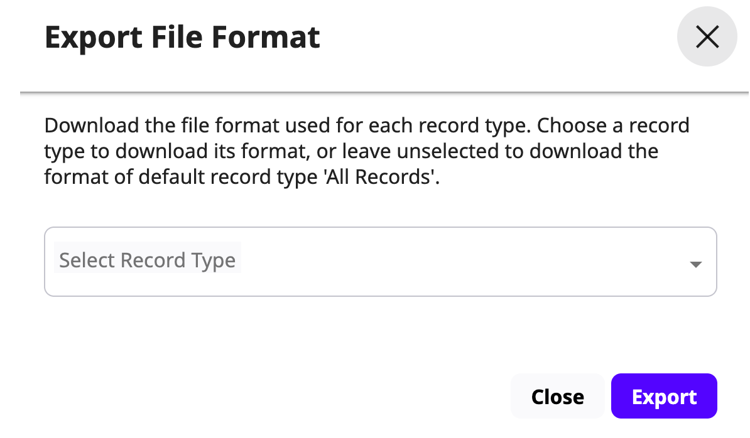This screenshot has height=438, width=750.
Task: Open the Select Record Type dropdown
Action: 380,261
